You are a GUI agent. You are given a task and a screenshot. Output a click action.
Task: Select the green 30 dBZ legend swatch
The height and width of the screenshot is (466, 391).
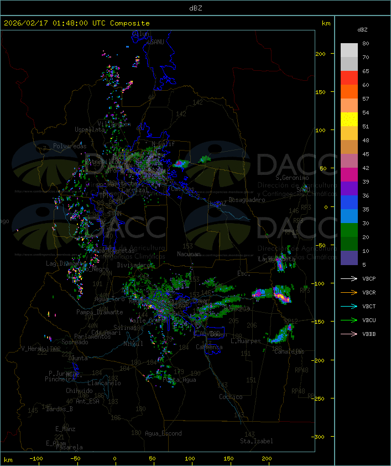pos(349,230)
